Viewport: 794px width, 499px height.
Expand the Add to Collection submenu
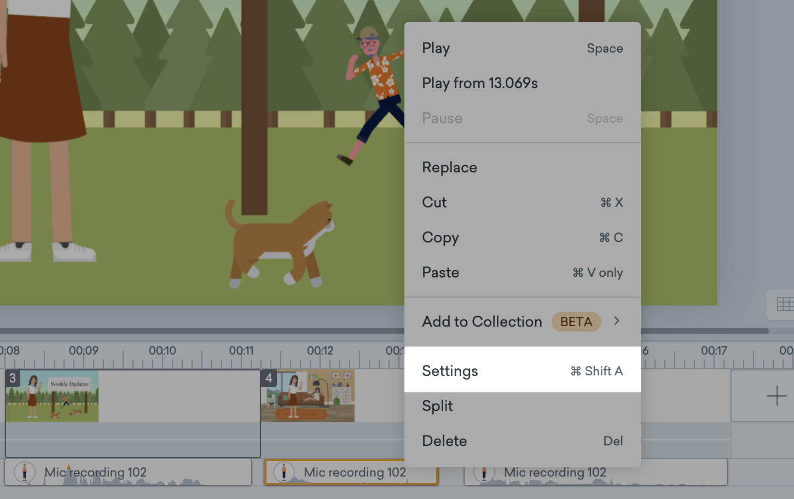[617, 322]
